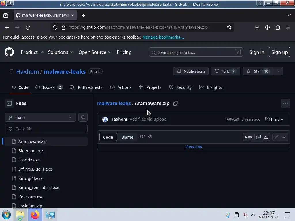Open the commit History link

pos(274,119)
